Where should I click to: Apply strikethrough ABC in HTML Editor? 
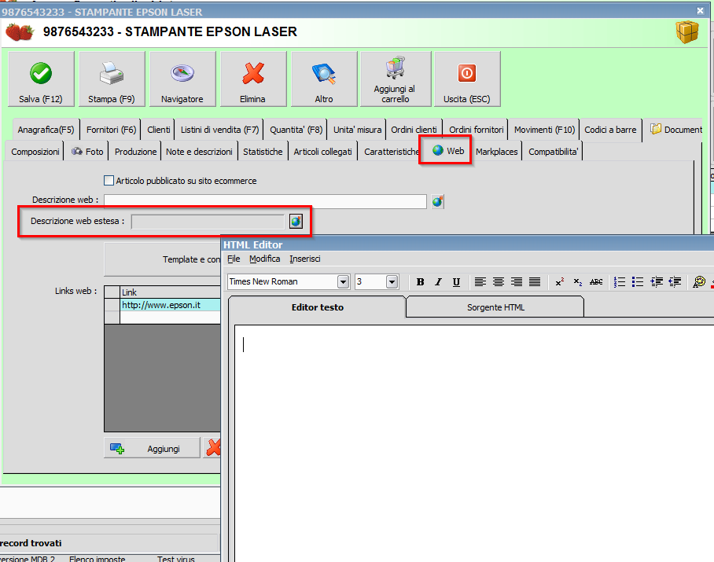click(596, 282)
